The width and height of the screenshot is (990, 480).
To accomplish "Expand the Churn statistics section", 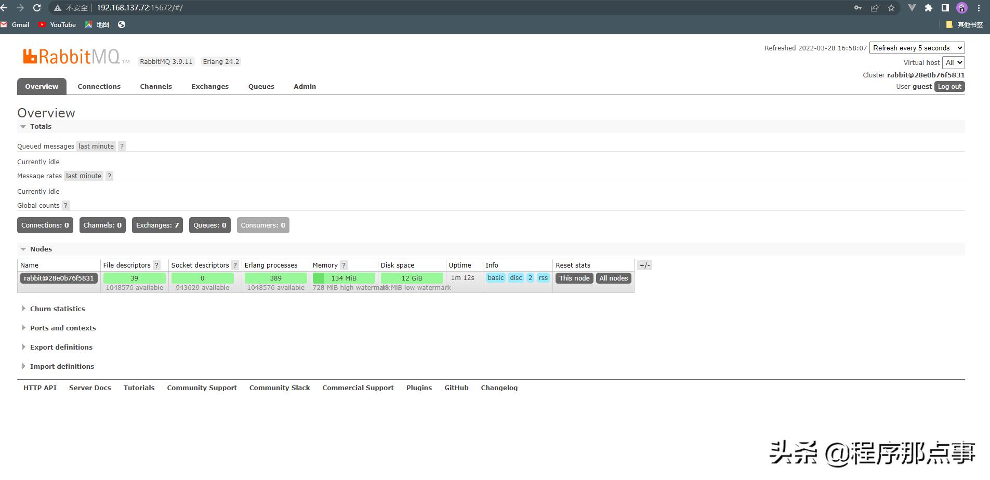I will pyautogui.click(x=57, y=309).
